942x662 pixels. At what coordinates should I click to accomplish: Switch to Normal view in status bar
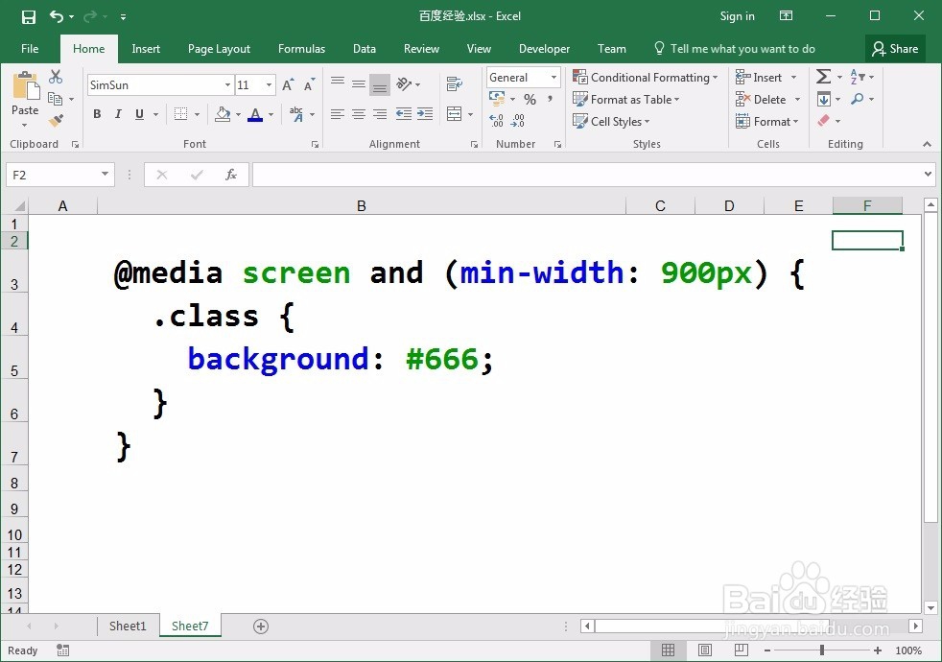pos(668,650)
